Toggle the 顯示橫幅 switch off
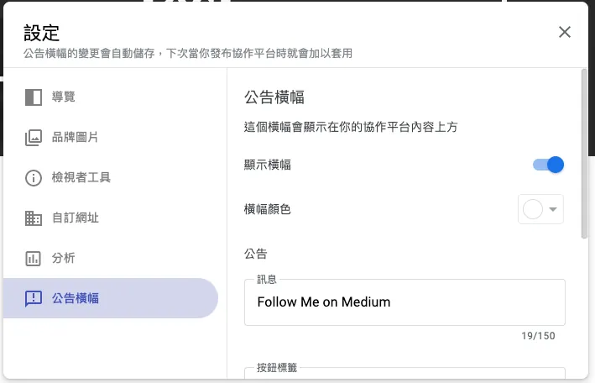Image resolution: width=595 pixels, height=383 pixels. (549, 165)
